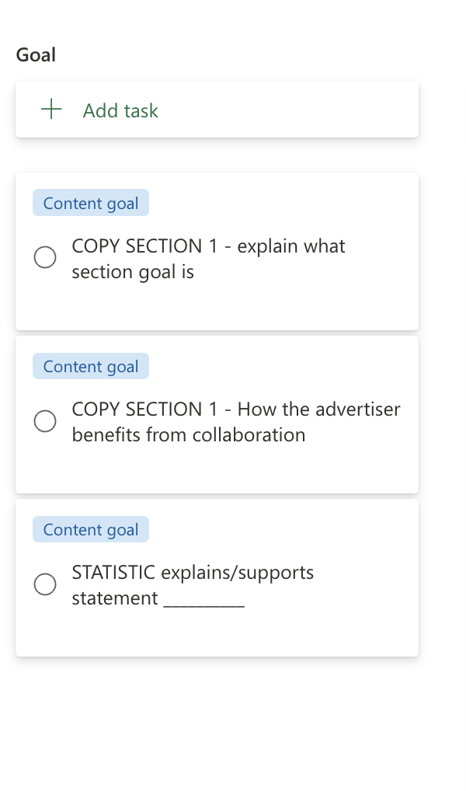Image resolution: width=466 pixels, height=791 pixels.
Task: Click the Add task text
Action: [120, 110]
